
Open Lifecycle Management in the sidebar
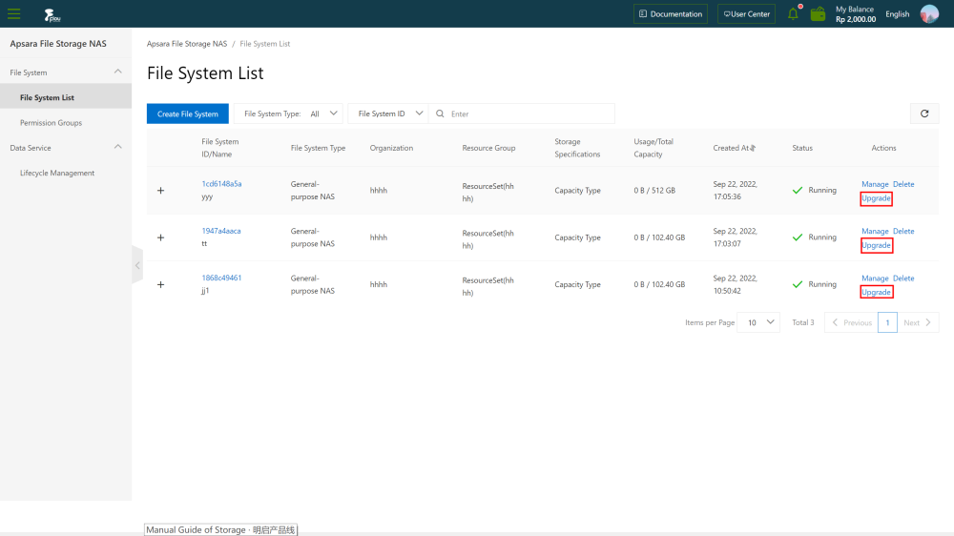(57, 174)
